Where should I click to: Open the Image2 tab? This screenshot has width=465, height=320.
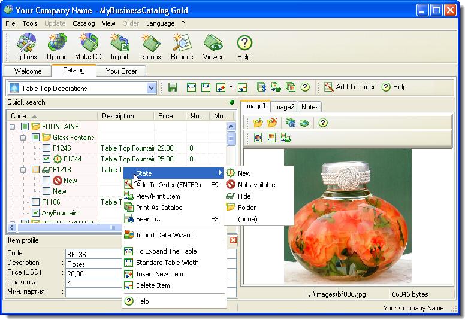pyautogui.click(x=284, y=107)
